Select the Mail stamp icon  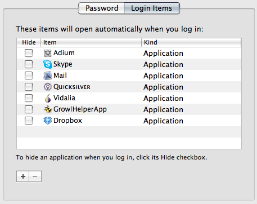click(x=48, y=76)
